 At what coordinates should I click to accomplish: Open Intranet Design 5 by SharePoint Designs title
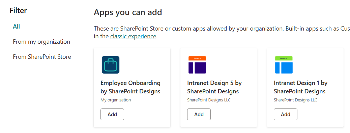click(214, 87)
